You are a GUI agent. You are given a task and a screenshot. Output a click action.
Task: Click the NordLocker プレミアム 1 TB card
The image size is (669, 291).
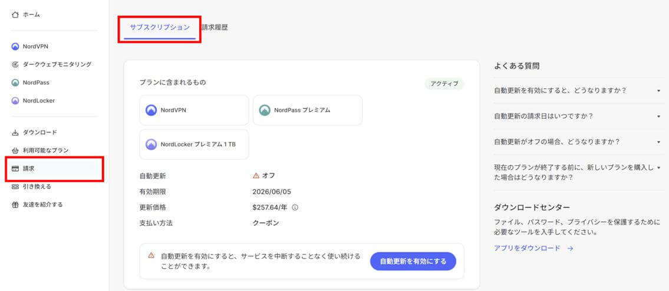pos(194,144)
